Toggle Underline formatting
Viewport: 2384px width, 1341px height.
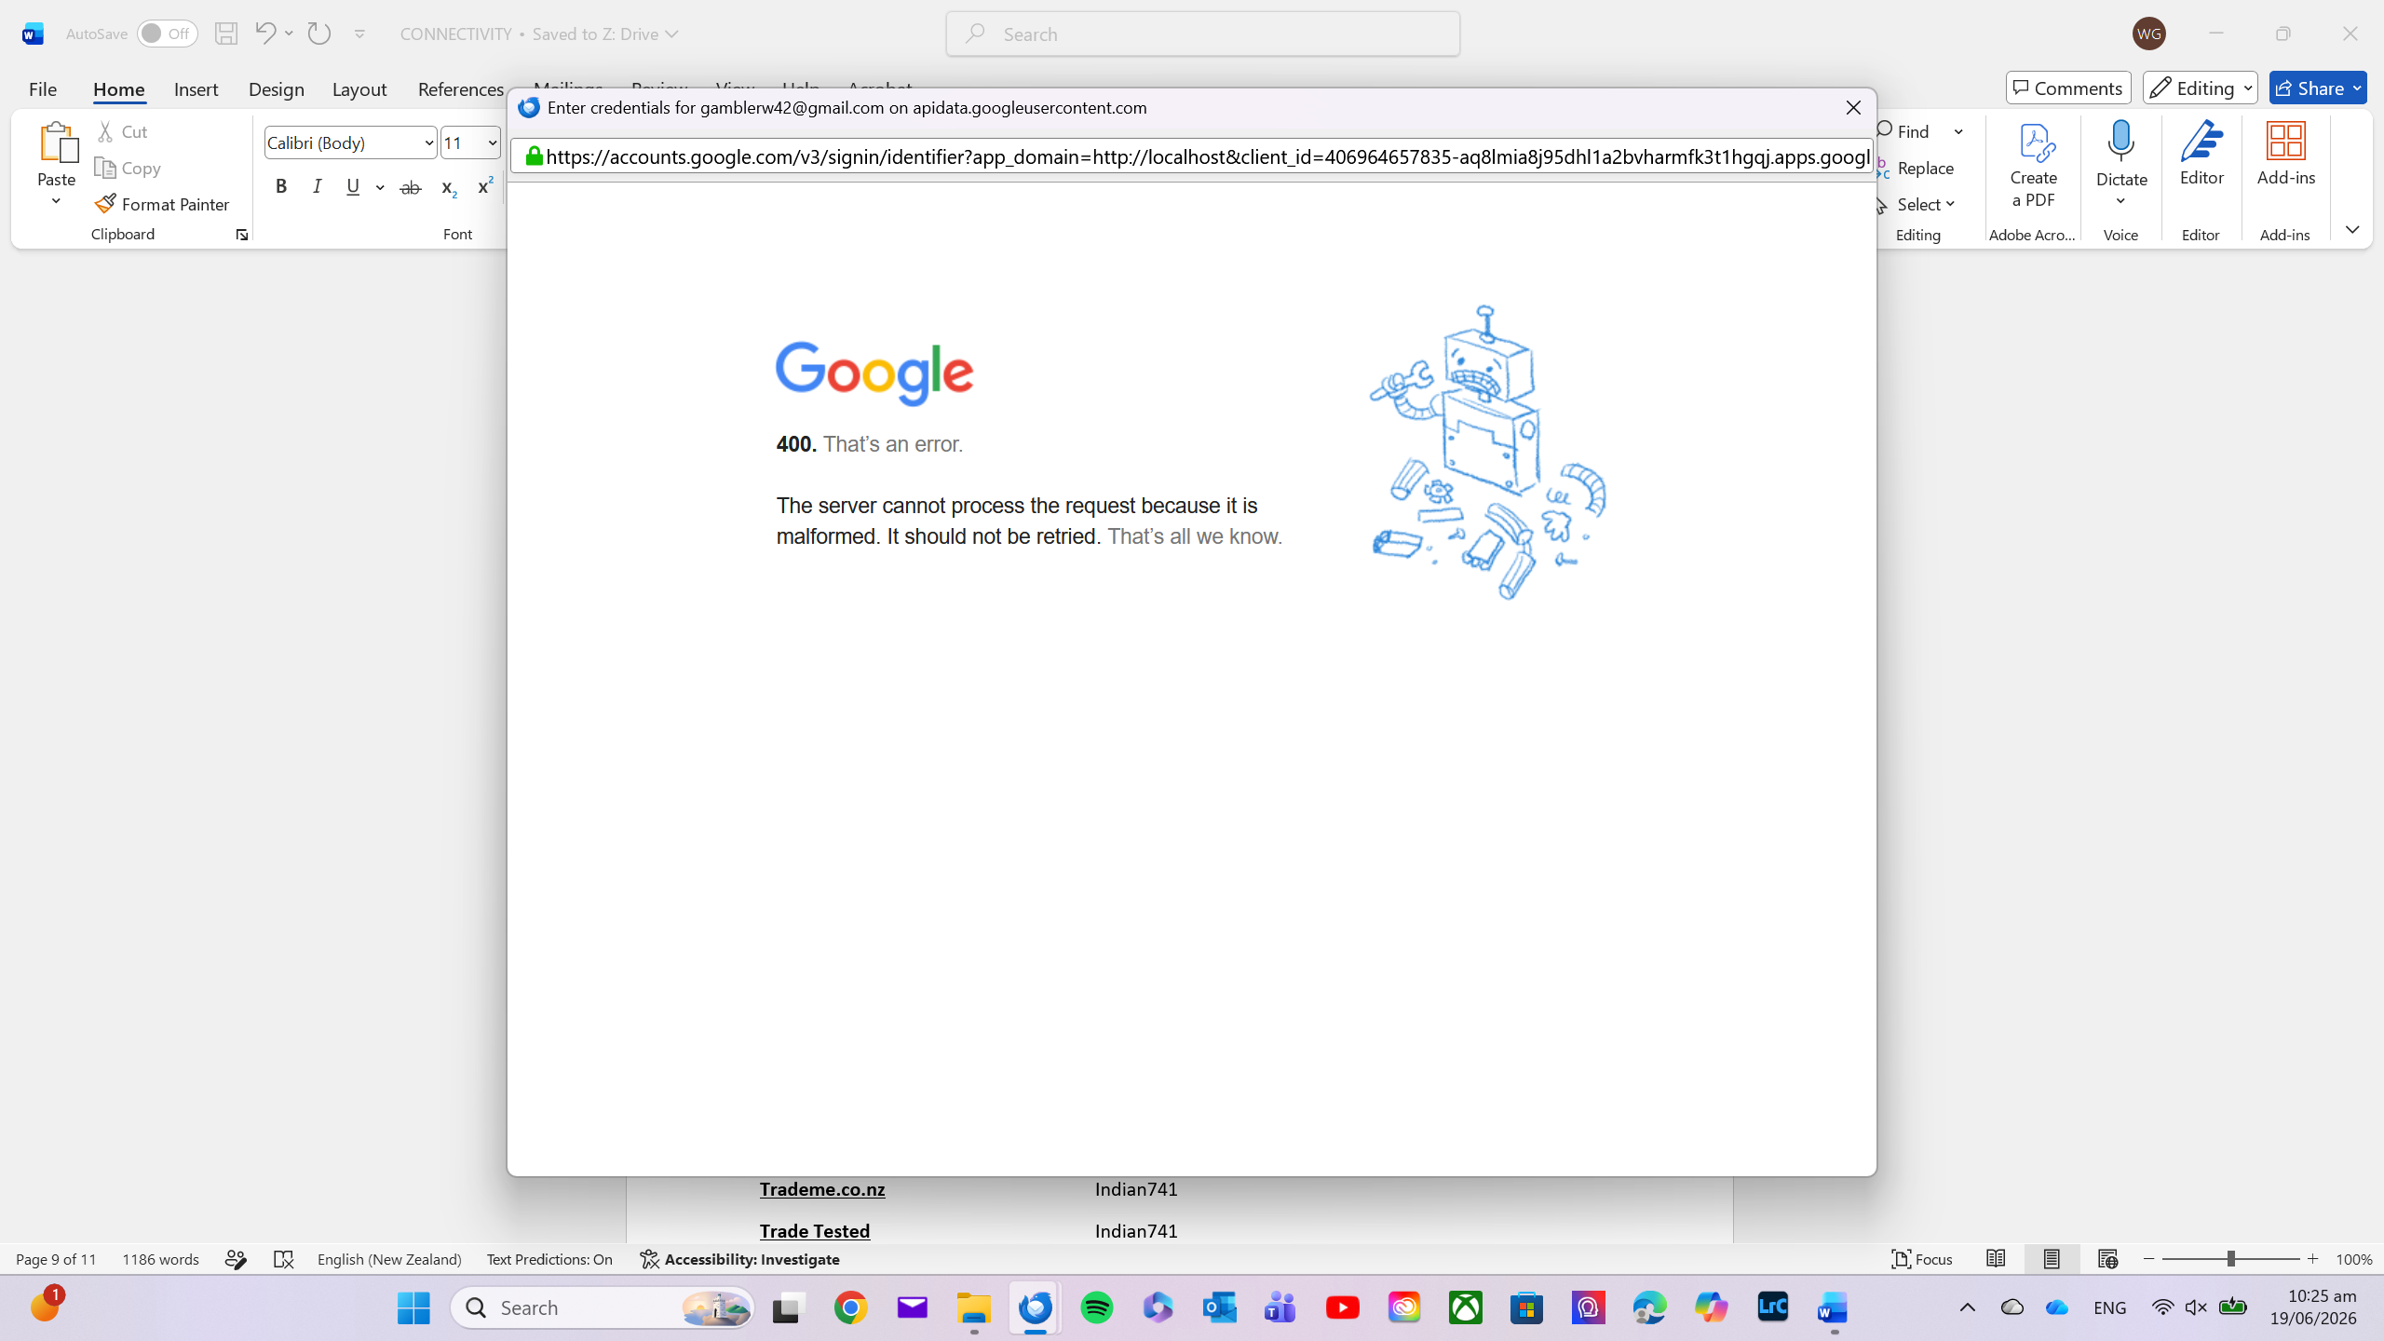[353, 187]
